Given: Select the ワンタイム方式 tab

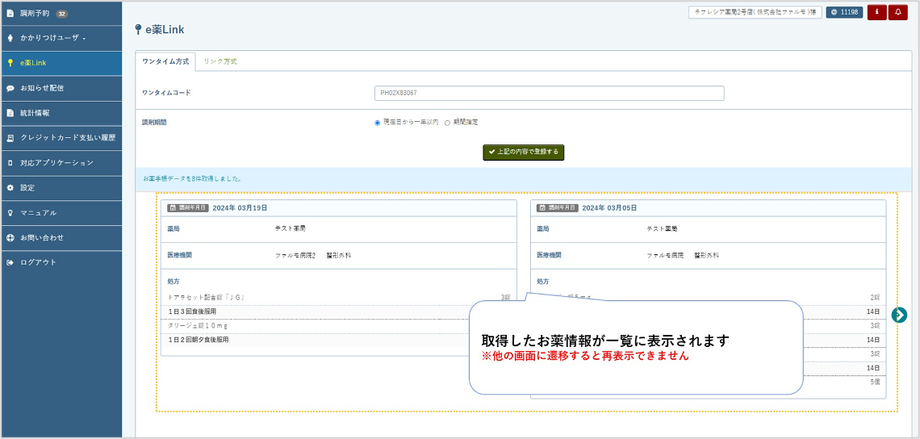Looking at the screenshot, I should pyautogui.click(x=165, y=61).
